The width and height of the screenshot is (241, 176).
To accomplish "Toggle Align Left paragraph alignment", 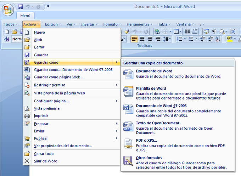I will [134, 39].
